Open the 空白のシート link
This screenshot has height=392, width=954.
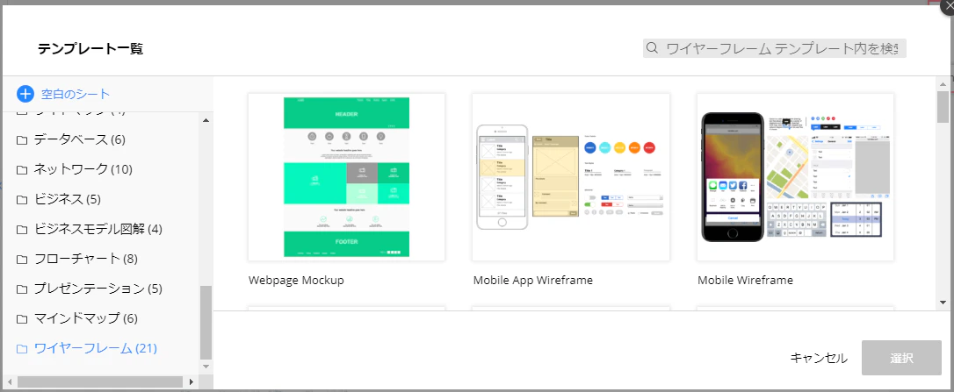coord(76,94)
